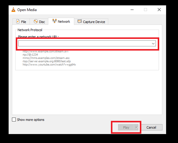Click the yourtube.com/watch example URL text
The height and width of the screenshot is (143, 178).
(x=49, y=65)
